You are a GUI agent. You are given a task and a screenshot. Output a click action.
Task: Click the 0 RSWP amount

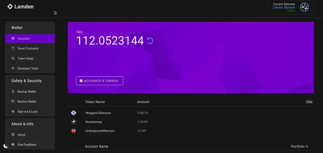tap(143, 122)
